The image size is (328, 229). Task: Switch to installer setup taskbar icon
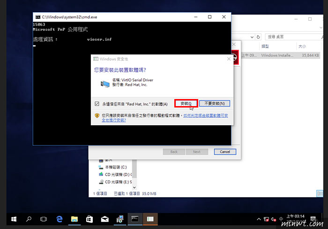(120, 219)
